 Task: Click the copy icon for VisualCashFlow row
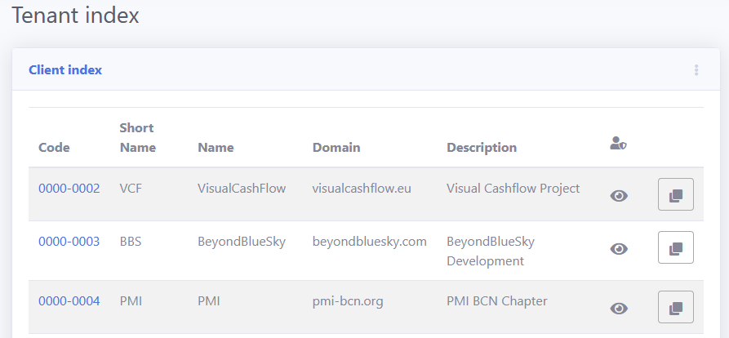pyautogui.click(x=675, y=195)
